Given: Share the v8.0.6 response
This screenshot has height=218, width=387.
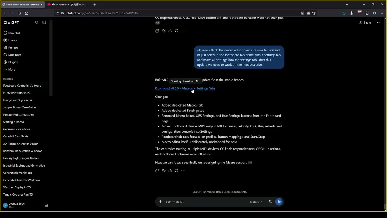Looking at the screenshot, I should click(170, 170).
